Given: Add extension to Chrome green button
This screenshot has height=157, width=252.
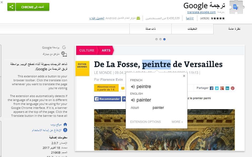Looking at the screenshot, I should tap(32, 7).
